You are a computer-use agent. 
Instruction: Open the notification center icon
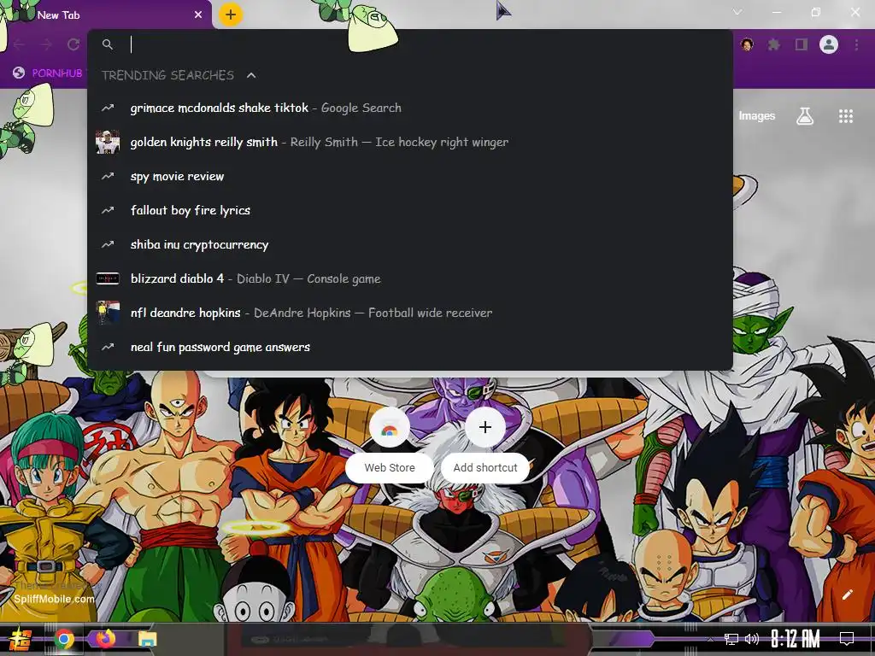click(x=847, y=639)
